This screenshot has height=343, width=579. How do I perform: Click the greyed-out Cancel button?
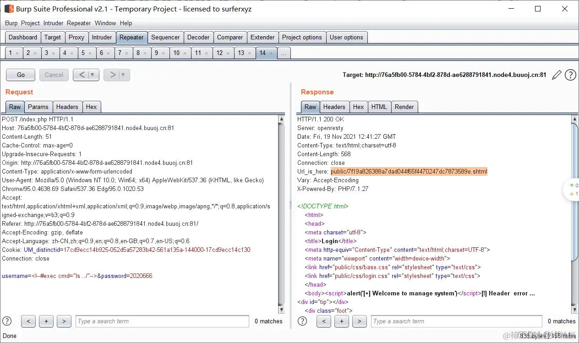pos(54,75)
